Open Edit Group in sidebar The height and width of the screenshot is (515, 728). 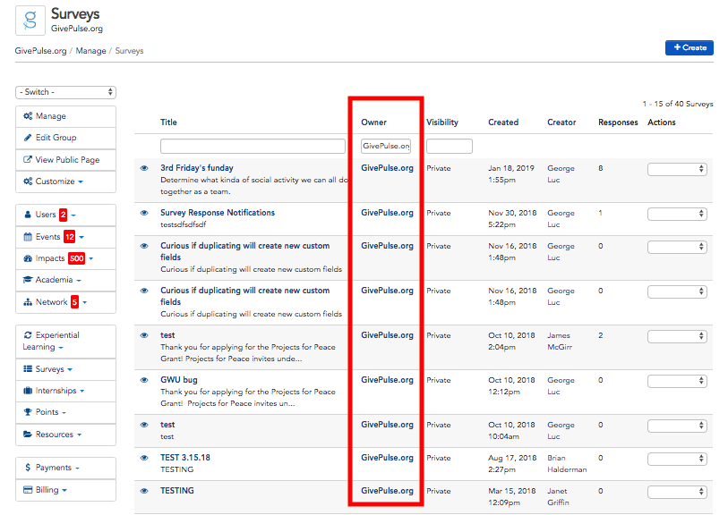(x=65, y=138)
